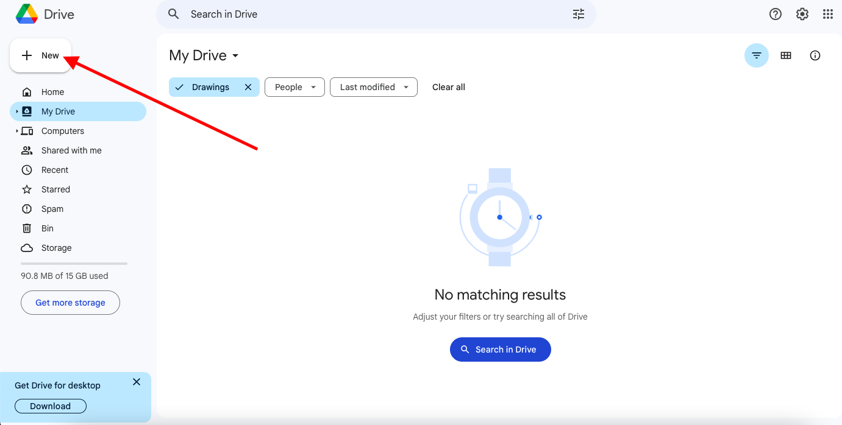Focus the Search in Drive field

point(376,14)
